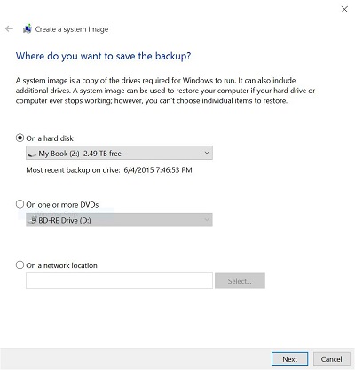Expand hard disk list via chevron arrow

point(207,153)
